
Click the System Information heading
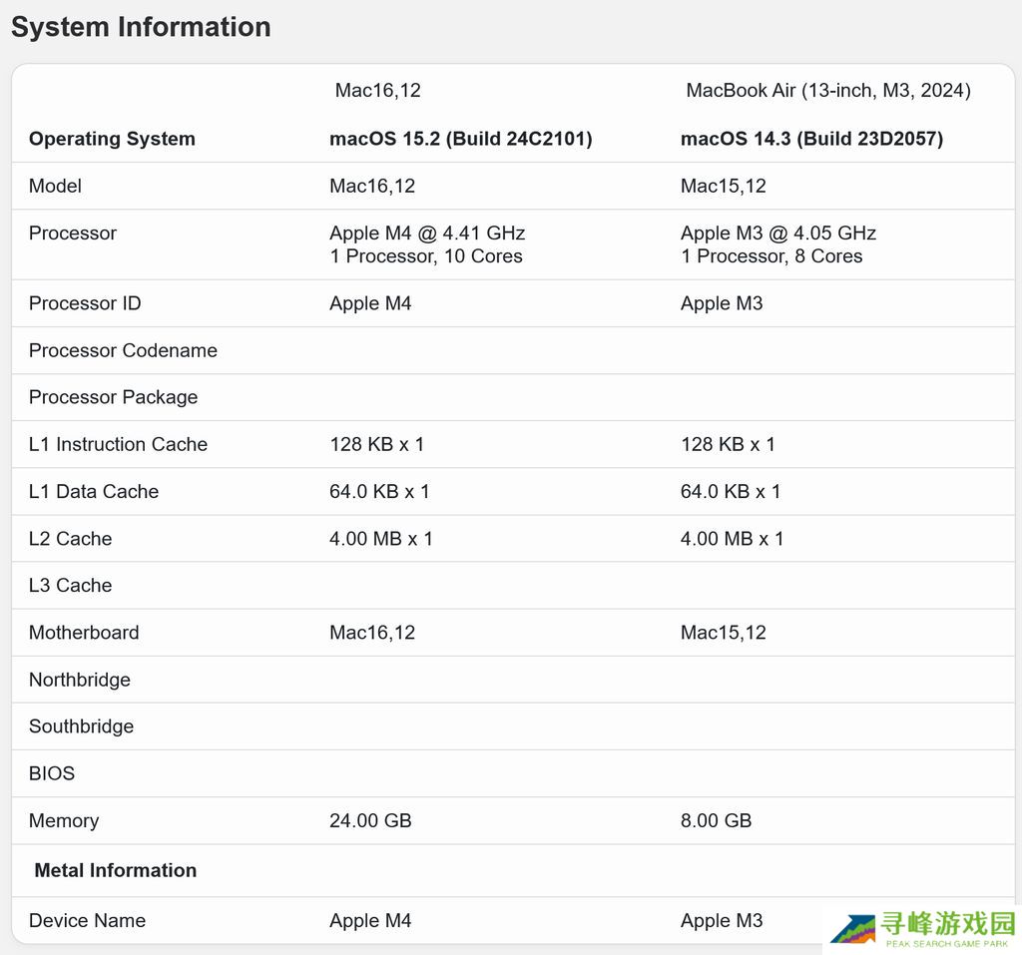coord(141,27)
